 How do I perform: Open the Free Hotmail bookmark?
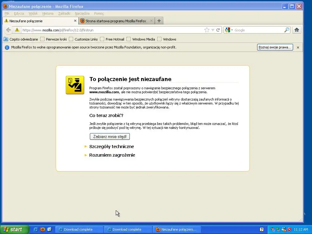112,39
